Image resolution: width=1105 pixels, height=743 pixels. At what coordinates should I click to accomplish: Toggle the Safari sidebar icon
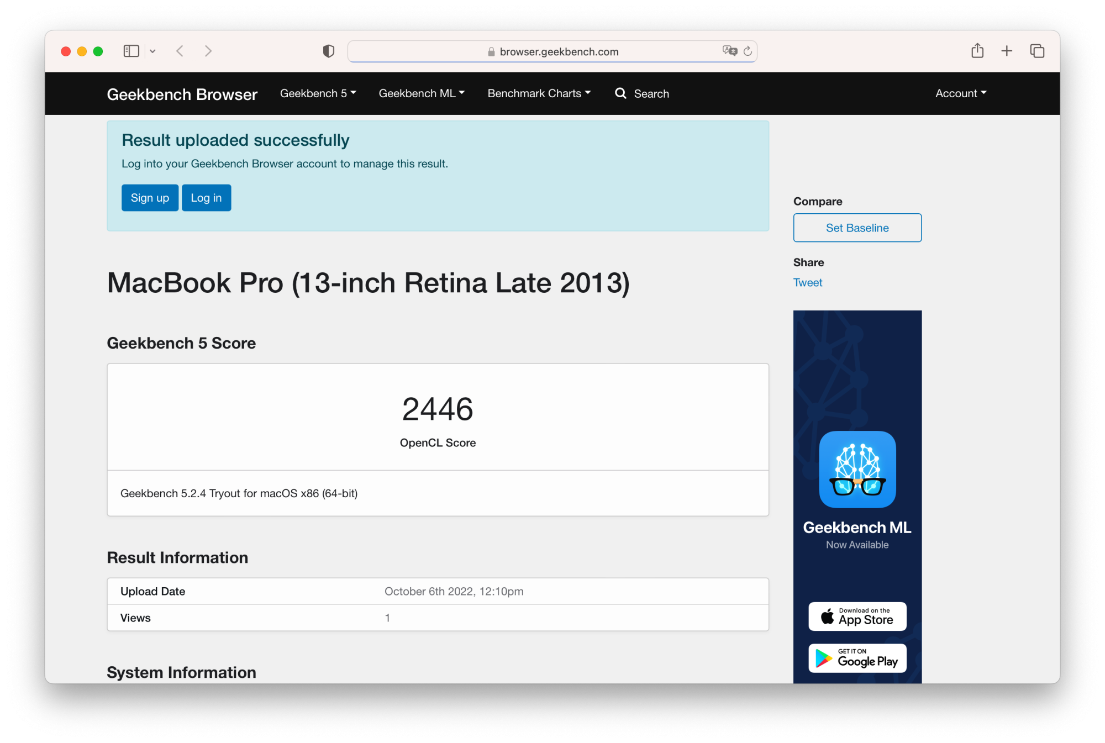coord(131,51)
